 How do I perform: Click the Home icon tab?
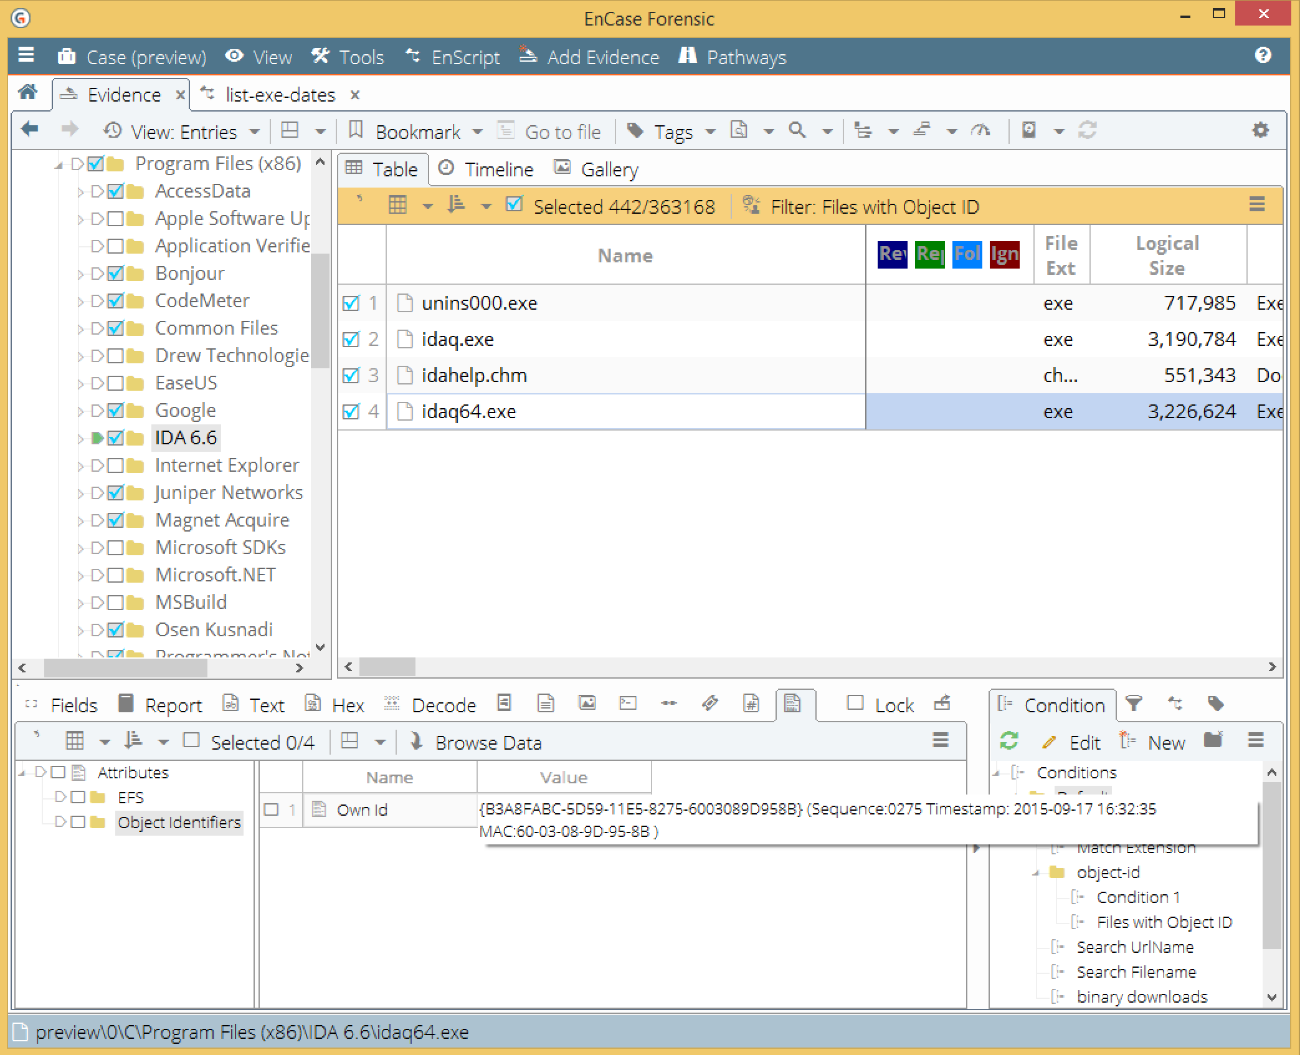coord(27,93)
